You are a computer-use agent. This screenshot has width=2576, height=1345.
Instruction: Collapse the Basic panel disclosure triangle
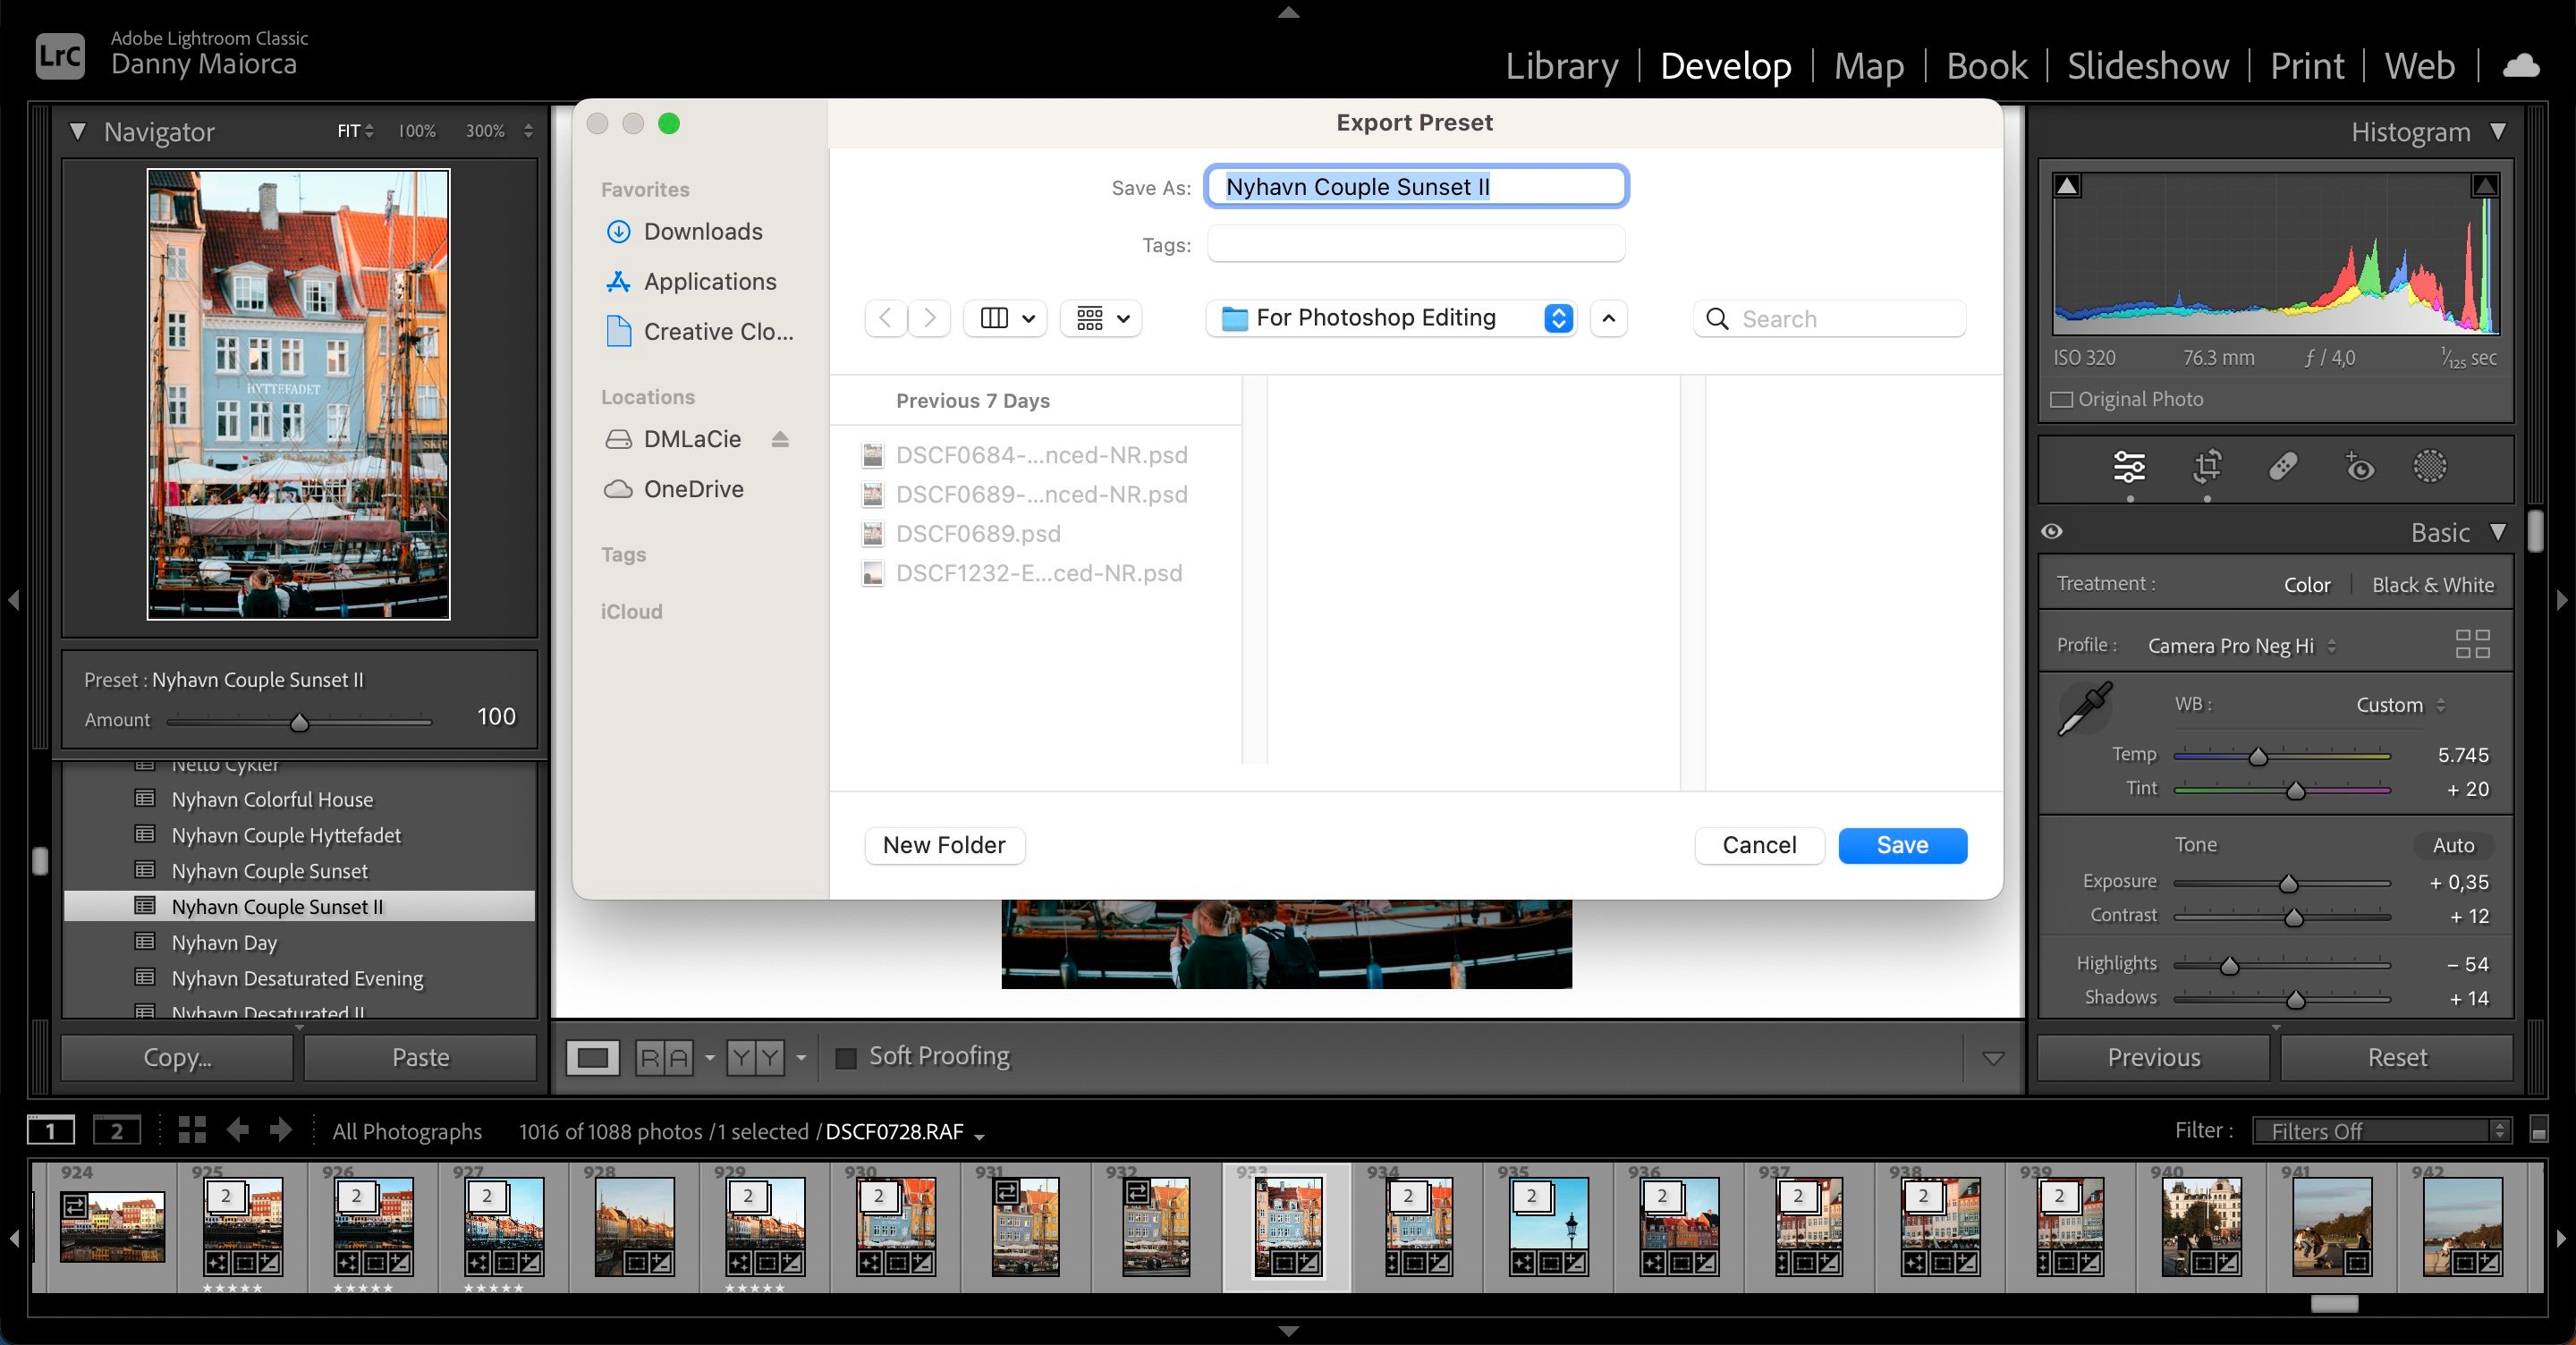click(x=2498, y=532)
